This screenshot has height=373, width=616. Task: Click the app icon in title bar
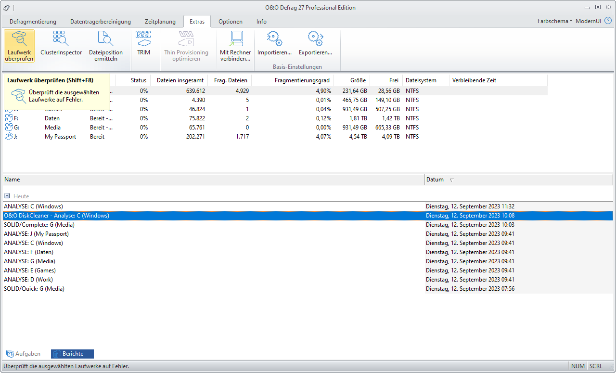point(6,8)
